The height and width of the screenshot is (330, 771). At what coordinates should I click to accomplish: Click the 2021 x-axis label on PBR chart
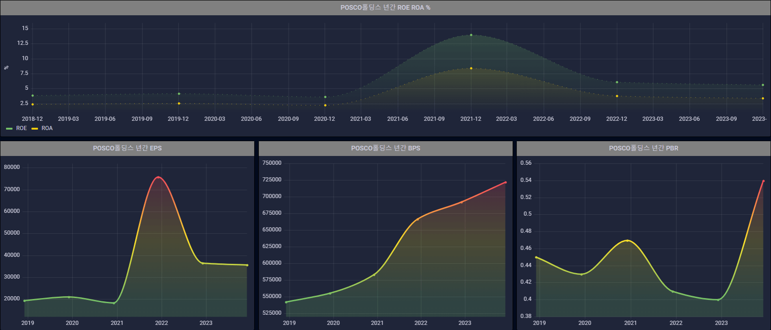coord(630,323)
